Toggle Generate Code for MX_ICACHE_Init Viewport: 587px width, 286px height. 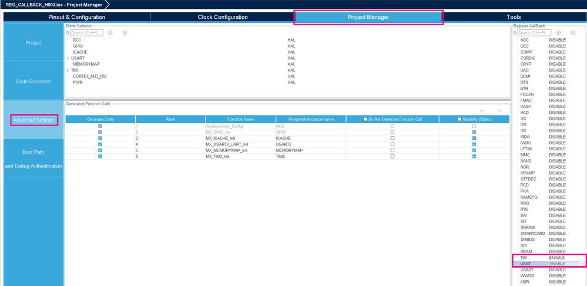[100, 138]
